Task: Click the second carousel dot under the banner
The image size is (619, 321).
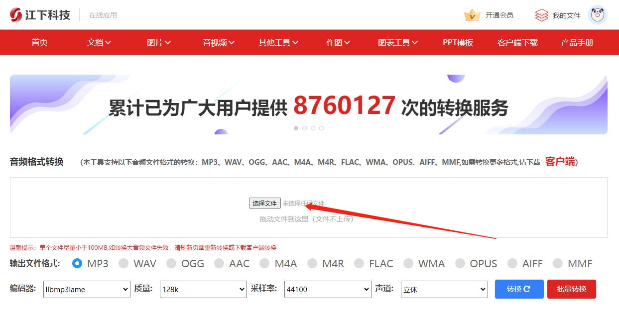Action: tap(304, 128)
